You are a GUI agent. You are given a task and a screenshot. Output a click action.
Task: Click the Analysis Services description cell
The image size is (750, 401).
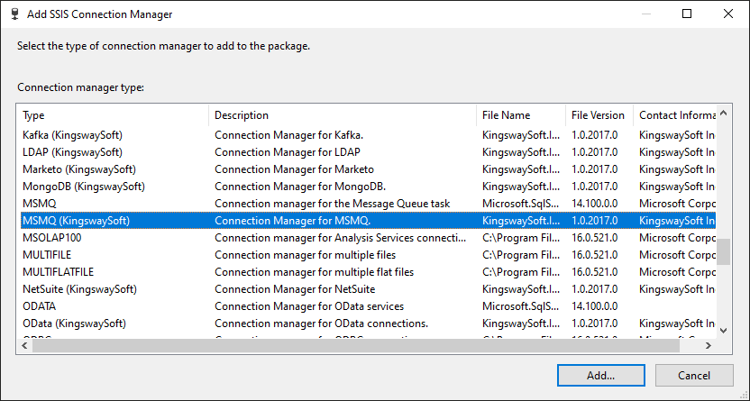click(340, 238)
